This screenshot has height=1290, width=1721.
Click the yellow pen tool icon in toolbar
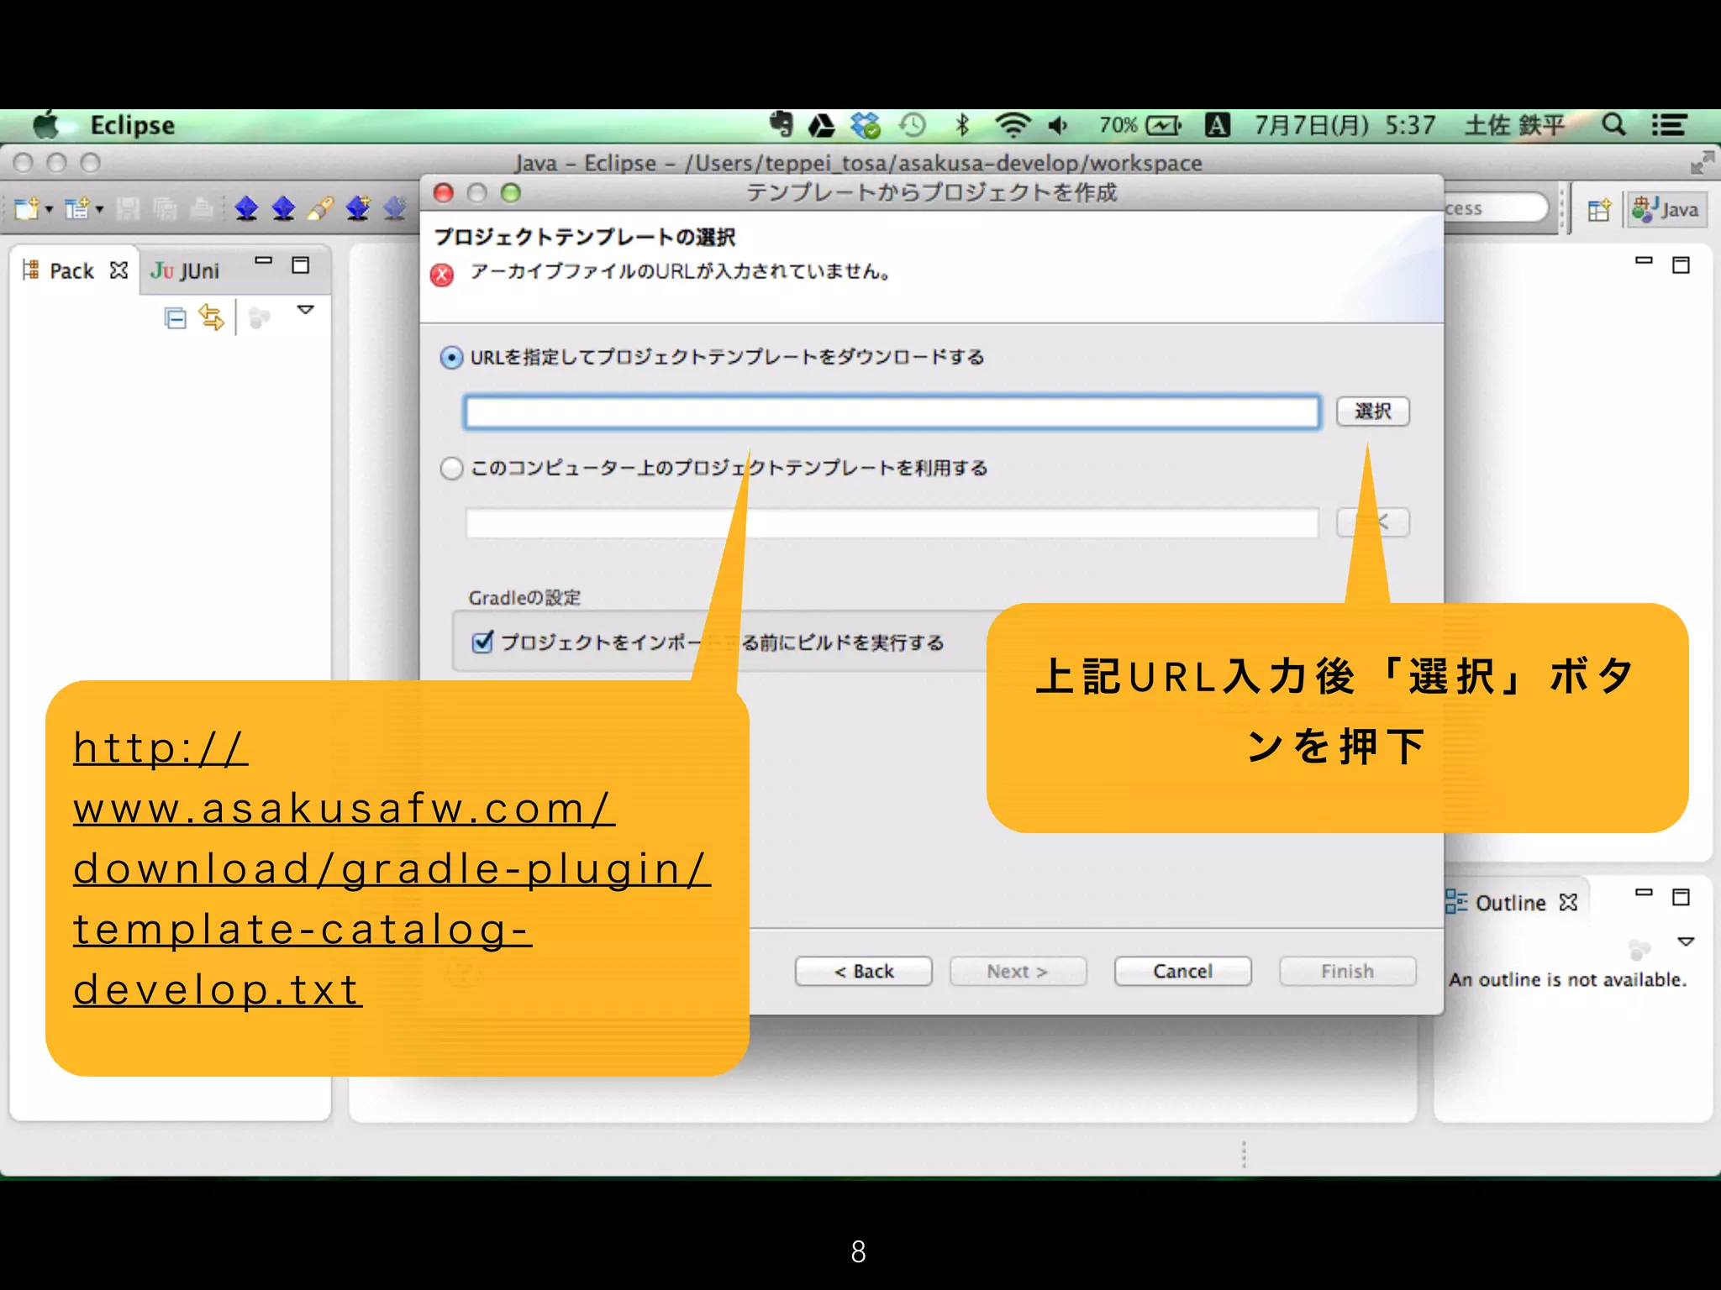pos(320,207)
